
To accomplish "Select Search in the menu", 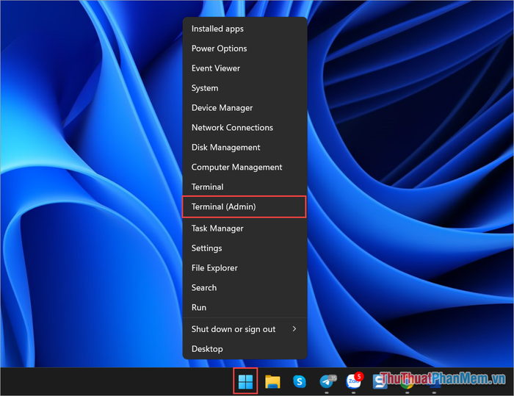I will coord(245,288).
